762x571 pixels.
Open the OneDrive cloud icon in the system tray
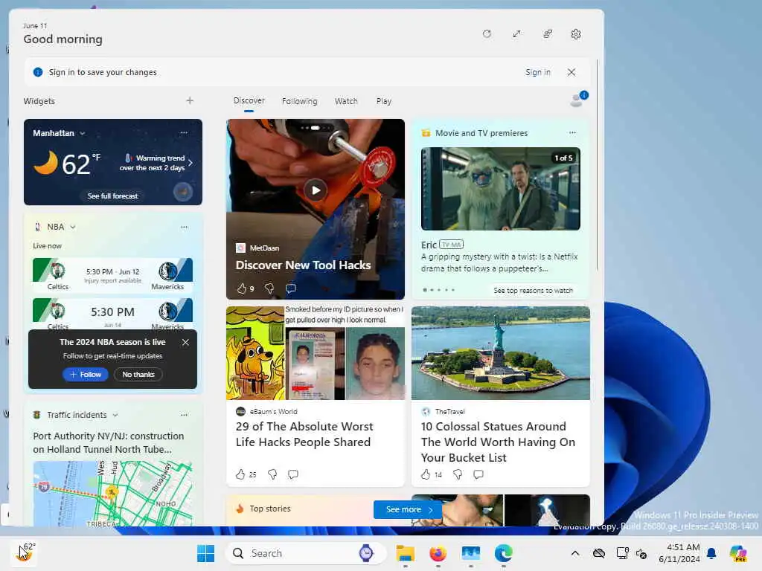pyautogui.click(x=599, y=553)
